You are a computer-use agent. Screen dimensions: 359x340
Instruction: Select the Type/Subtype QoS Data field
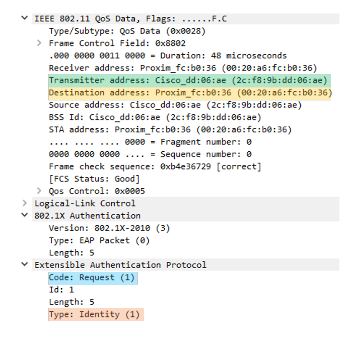tap(109, 31)
